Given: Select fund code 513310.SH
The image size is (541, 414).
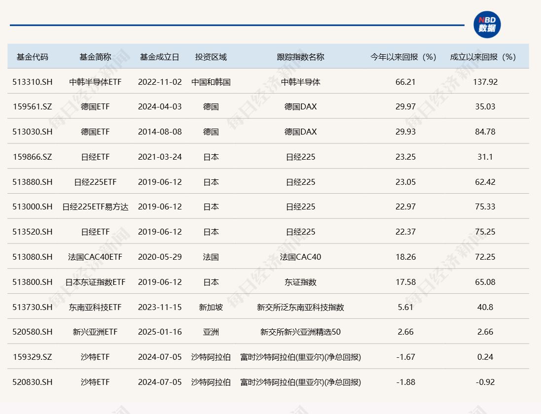Looking at the screenshot, I should 33,82.
